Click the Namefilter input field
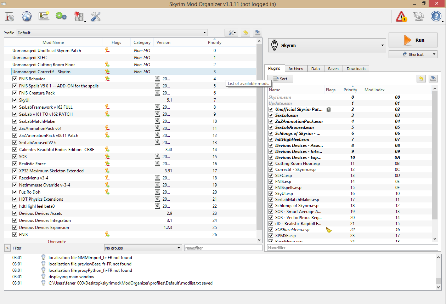Viewport: 446px width, 304px height. [223, 248]
